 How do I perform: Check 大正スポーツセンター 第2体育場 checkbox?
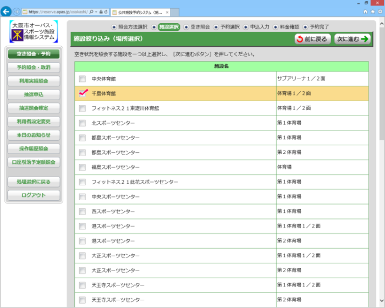pyautogui.click(x=82, y=271)
